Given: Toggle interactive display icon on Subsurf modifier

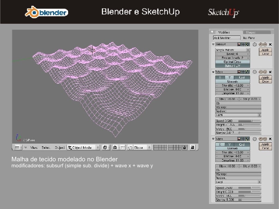Looking at the screenshot, I should point(243,44).
